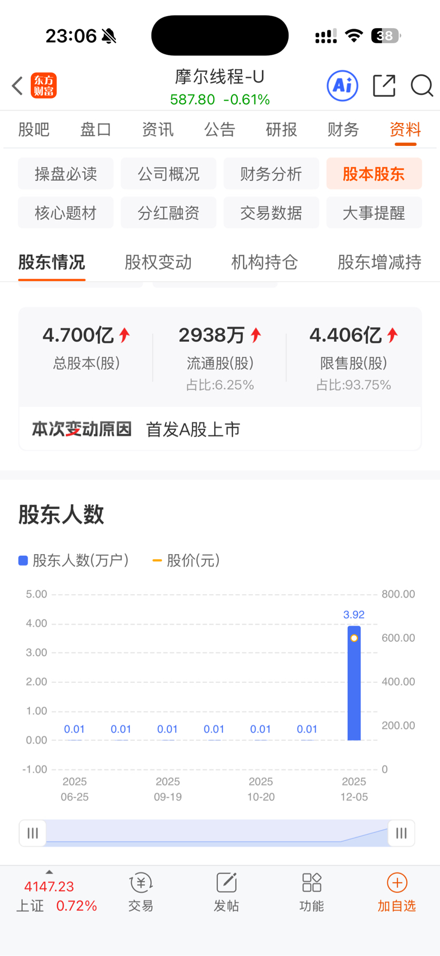Tap the 4147.23 index value
This screenshot has height=956, width=440.
coord(49,887)
